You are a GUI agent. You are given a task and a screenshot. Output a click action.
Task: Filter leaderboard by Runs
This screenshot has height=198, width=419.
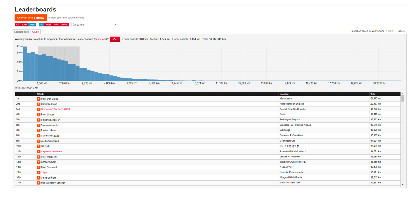[56, 25]
